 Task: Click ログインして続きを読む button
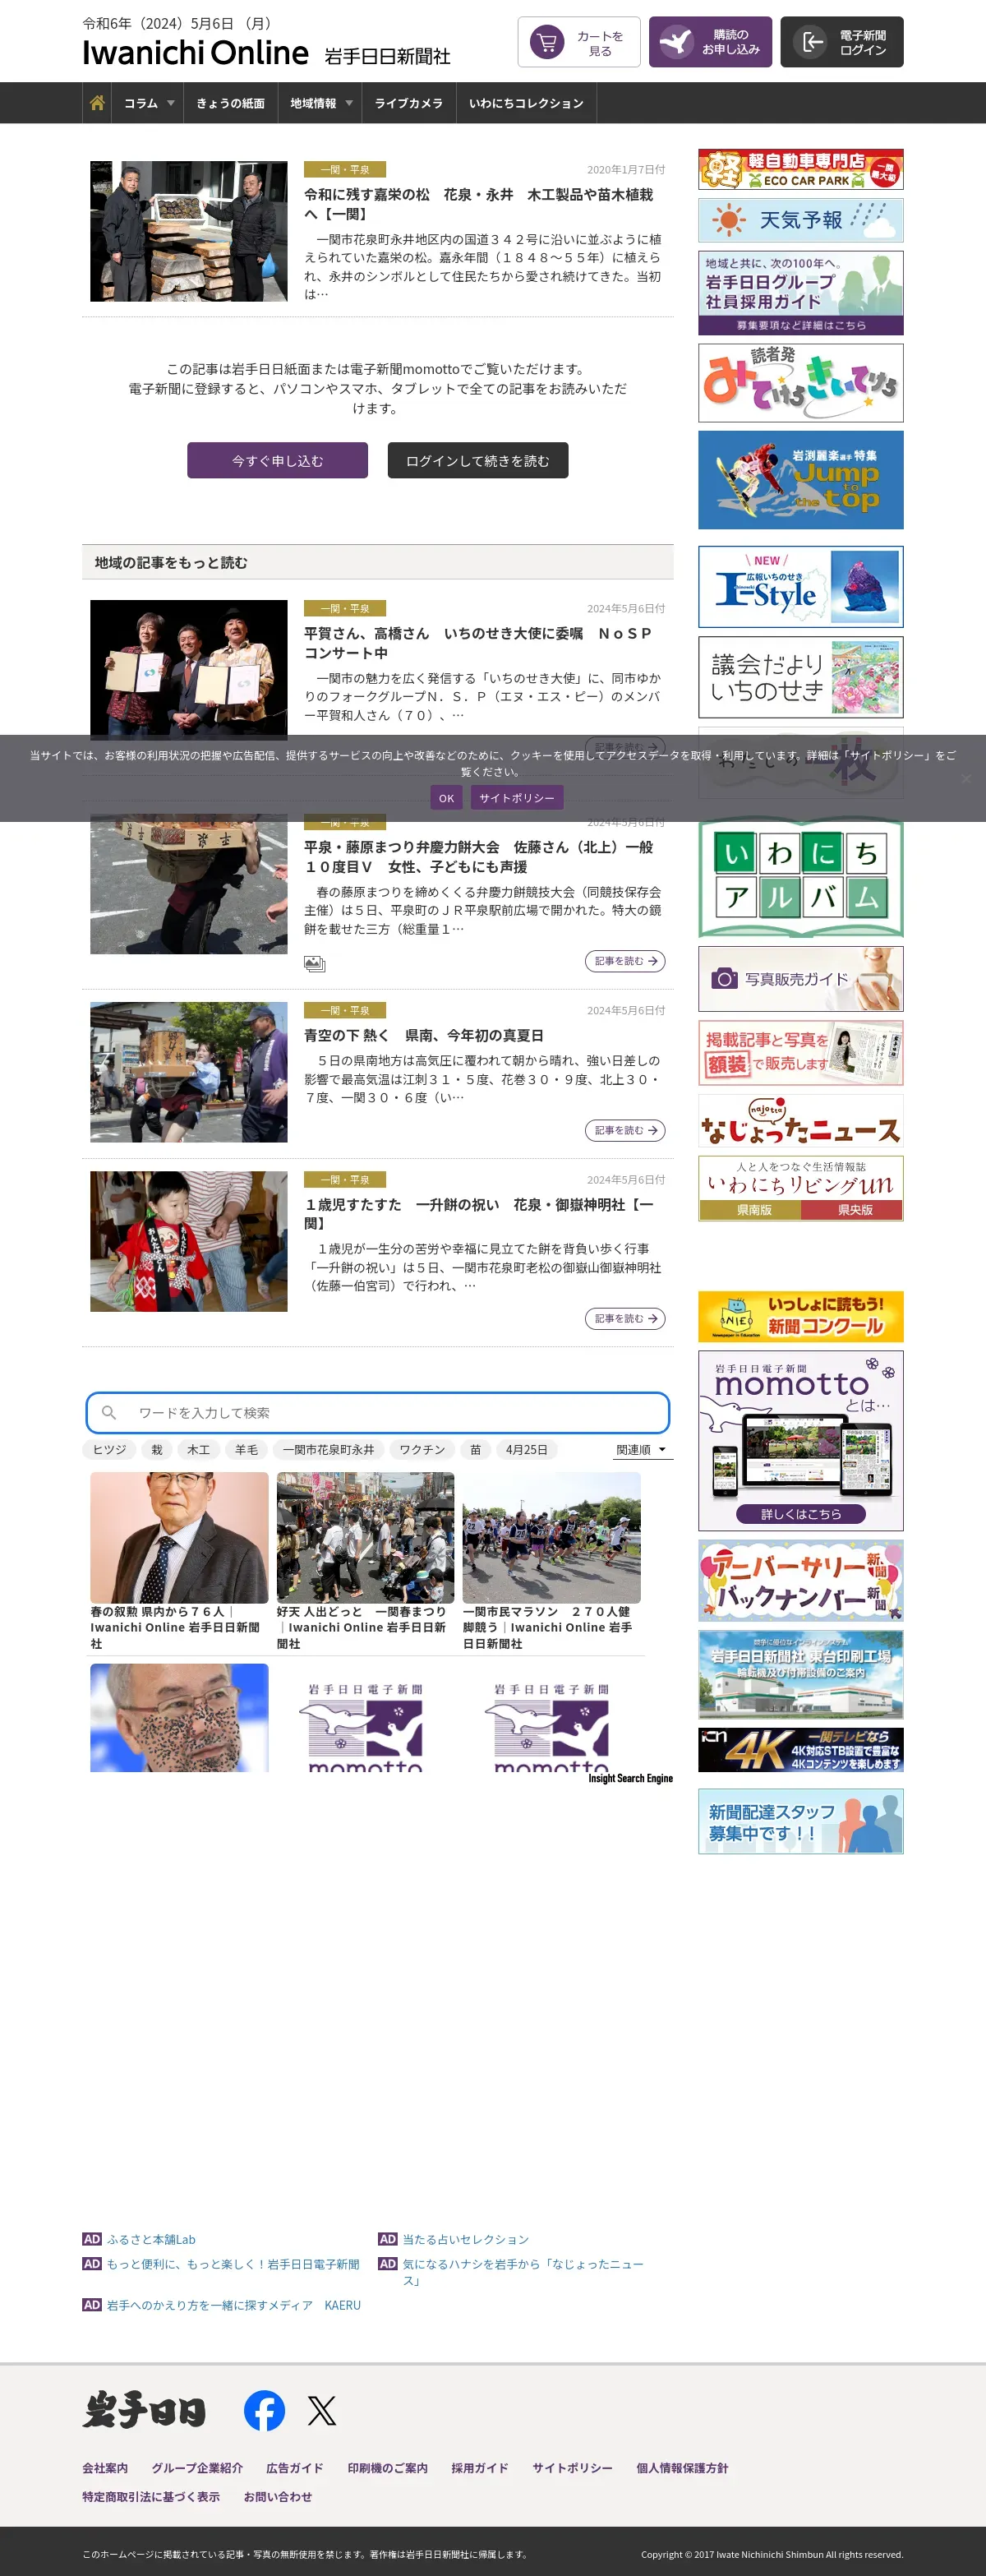coord(478,460)
